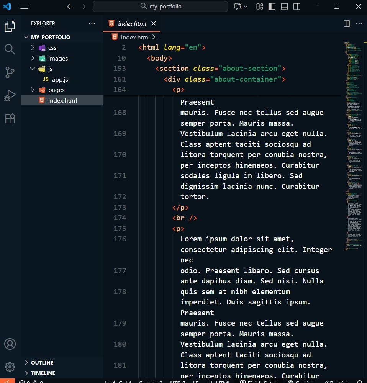The height and width of the screenshot is (383, 367).
Task: Open the Run and Debug view
Action: point(10,95)
